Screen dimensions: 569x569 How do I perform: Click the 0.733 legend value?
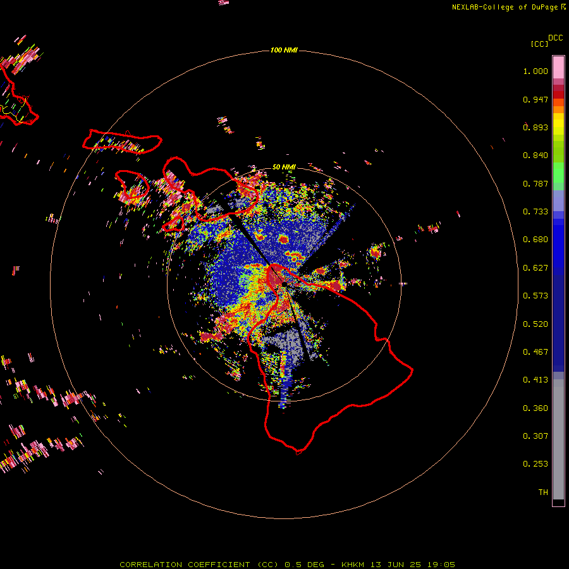(x=535, y=212)
